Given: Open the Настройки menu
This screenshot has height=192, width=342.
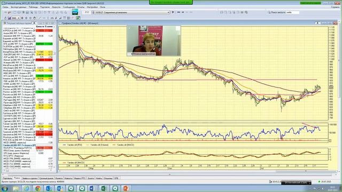Looking at the screenshot, I should tap(92, 7).
